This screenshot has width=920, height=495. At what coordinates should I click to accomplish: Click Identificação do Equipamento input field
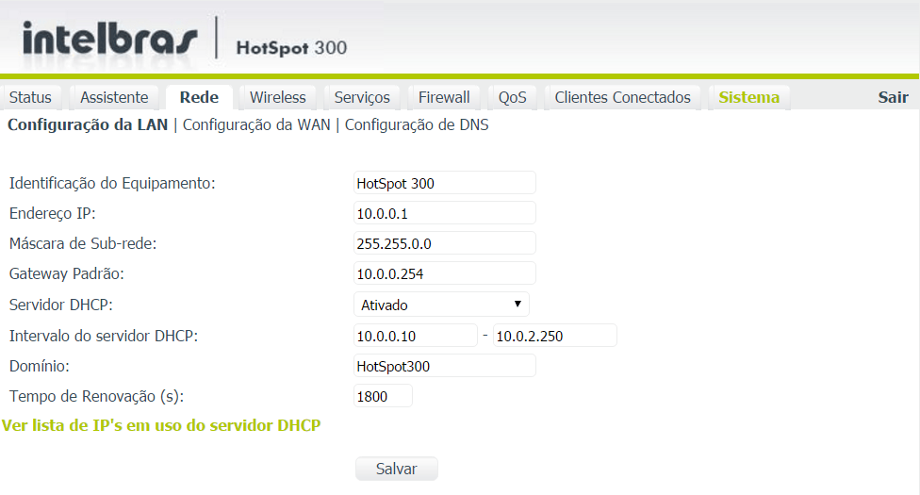(x=445, y=183)
